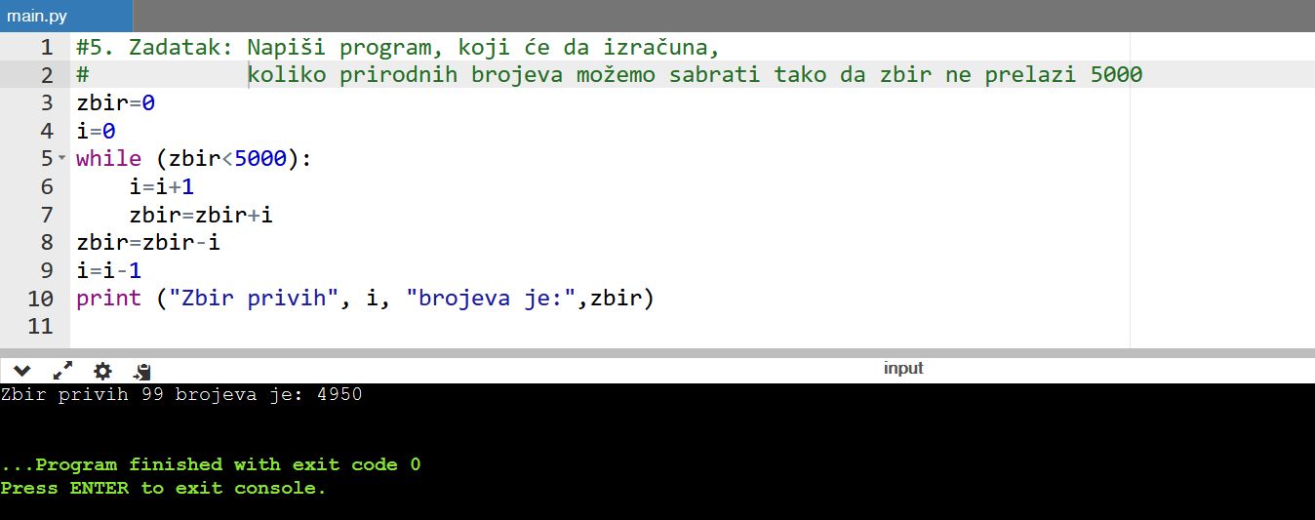Fold the while loop at line 5
The width and height of the screenshot is (1315, 520).
62,158
